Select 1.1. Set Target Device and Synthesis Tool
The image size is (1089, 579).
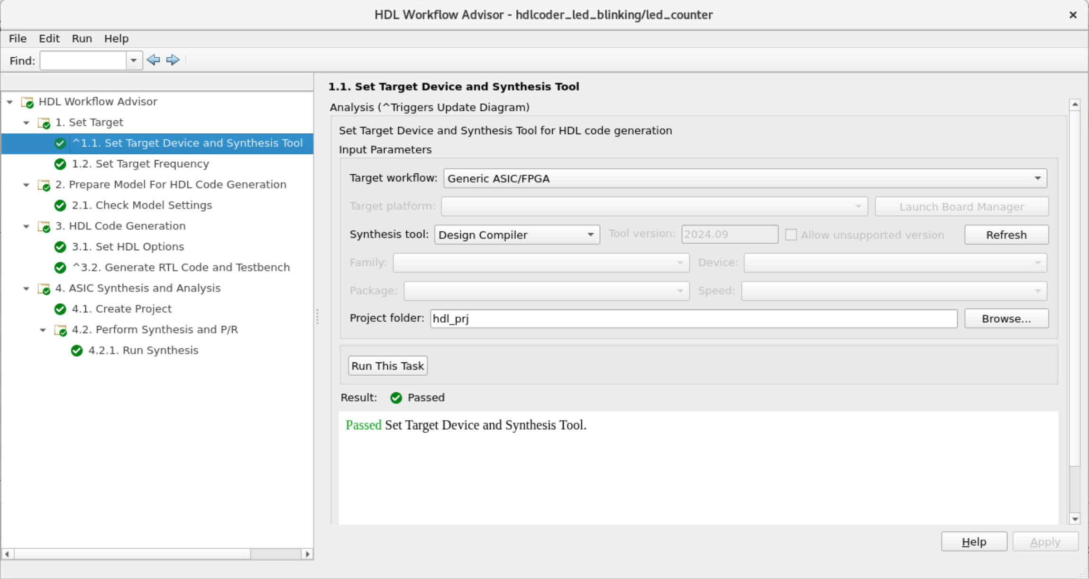click(x=187, y=144)
